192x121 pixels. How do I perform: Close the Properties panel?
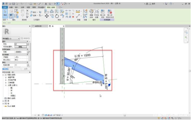[x=30, y=26]
